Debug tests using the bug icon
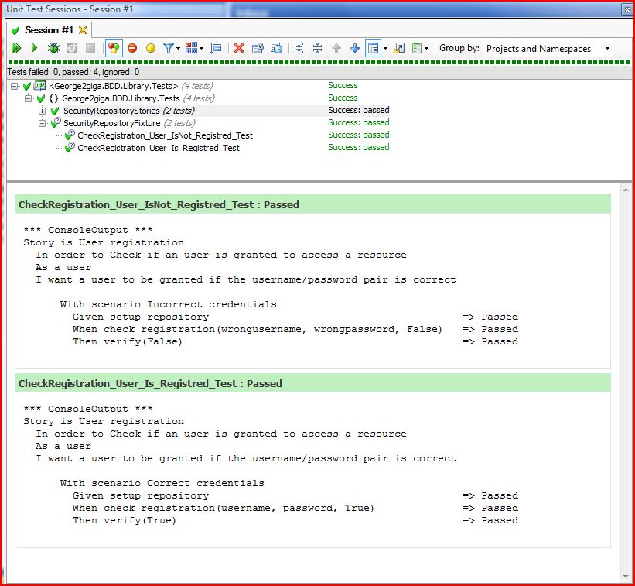 (x=53, y=48)
